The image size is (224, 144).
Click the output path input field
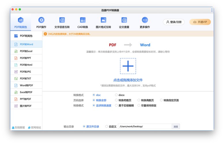click(145, 126)
